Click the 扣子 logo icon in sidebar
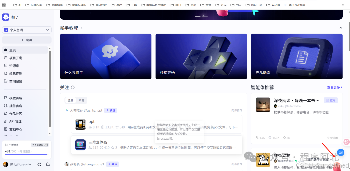 tap(6, 17)
